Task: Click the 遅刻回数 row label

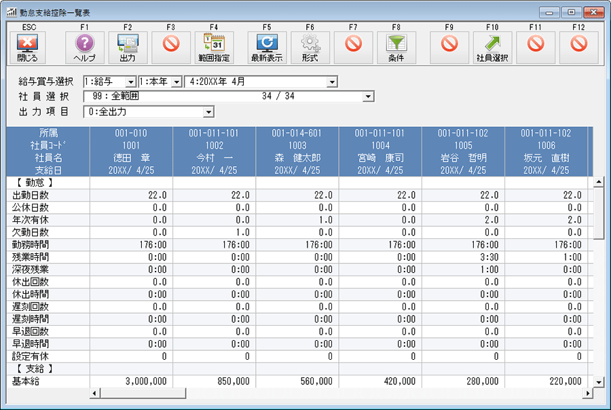Action: point(31,307)
